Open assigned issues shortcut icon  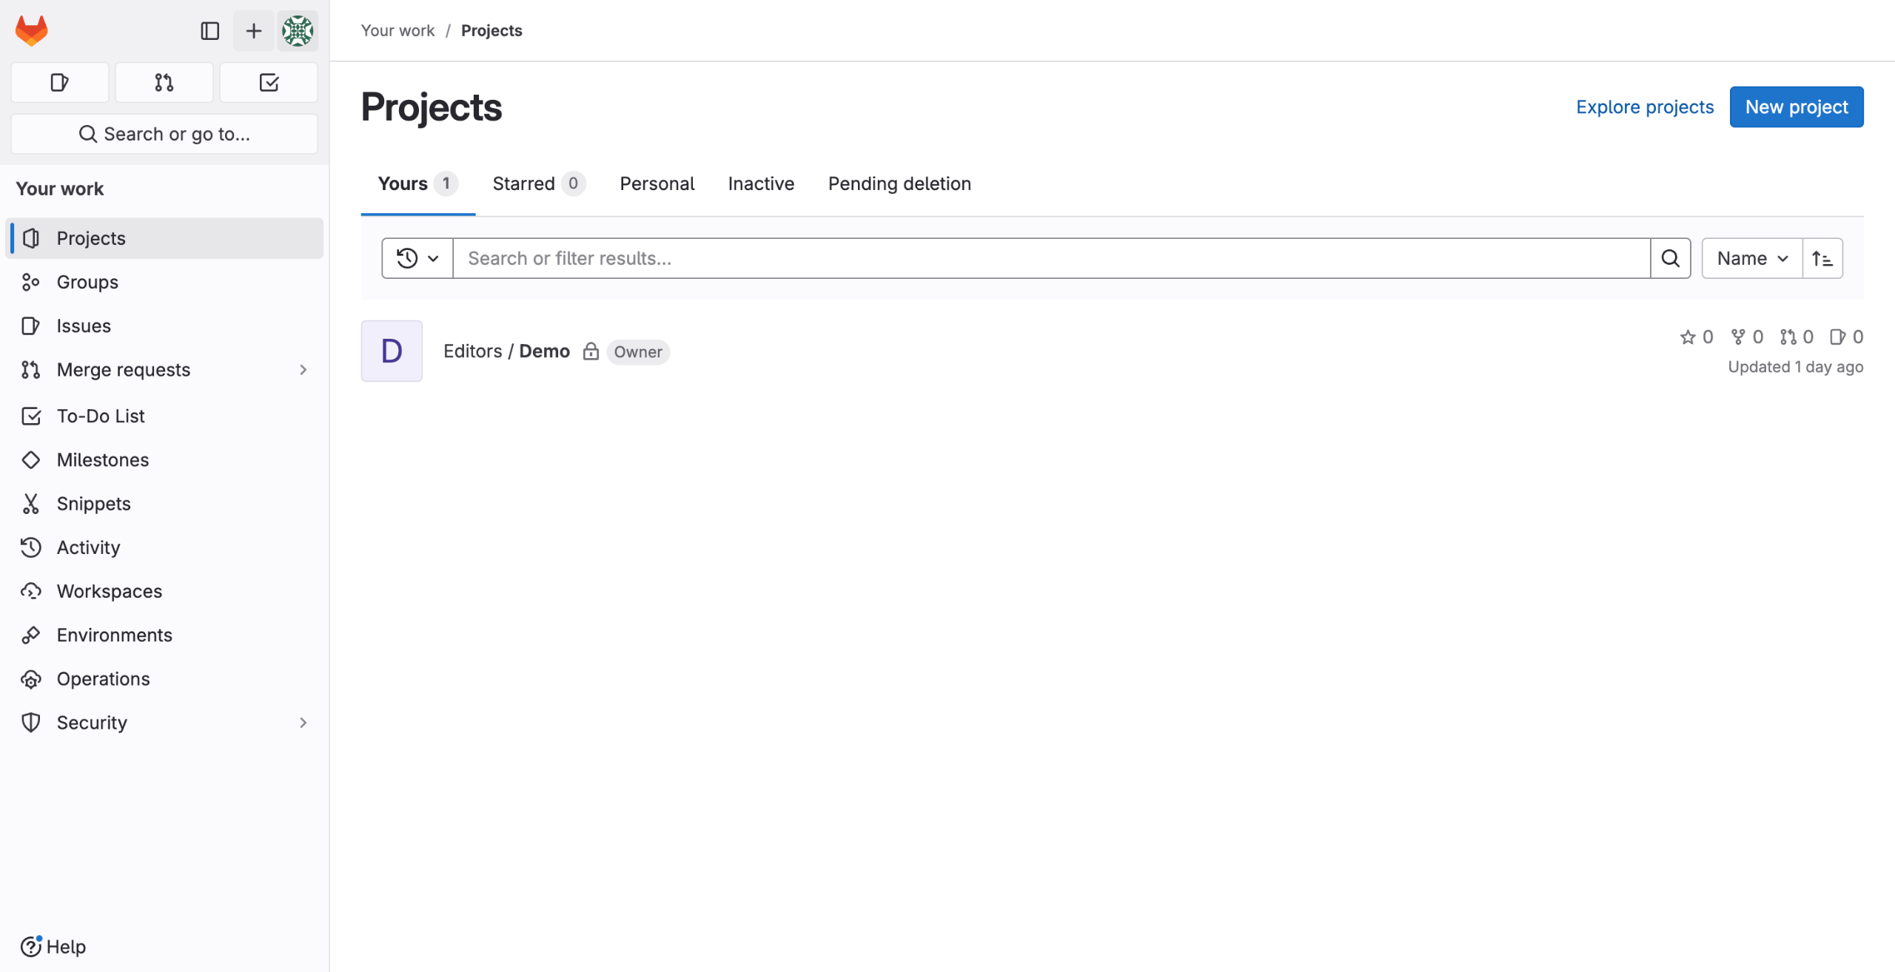(x=60, y=82)
